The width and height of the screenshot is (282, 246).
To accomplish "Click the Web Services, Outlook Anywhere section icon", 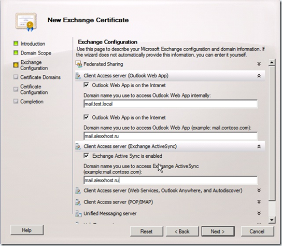I will (78, 190).
